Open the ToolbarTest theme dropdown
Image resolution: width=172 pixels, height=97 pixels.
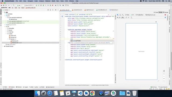[x=140, y=15]
